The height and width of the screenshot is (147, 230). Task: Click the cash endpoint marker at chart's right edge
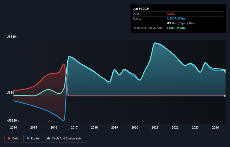point(225,70)
